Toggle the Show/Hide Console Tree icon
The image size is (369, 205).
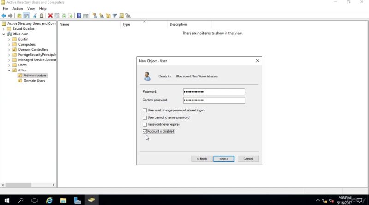26,16
